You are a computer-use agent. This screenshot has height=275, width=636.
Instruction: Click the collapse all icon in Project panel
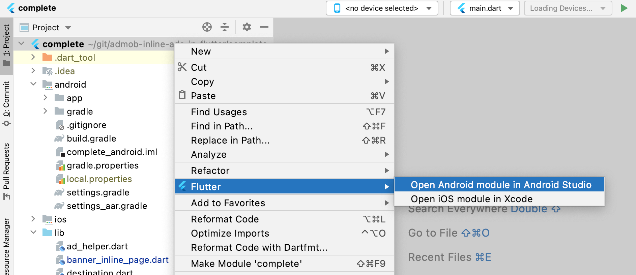[x=225, y=27]
